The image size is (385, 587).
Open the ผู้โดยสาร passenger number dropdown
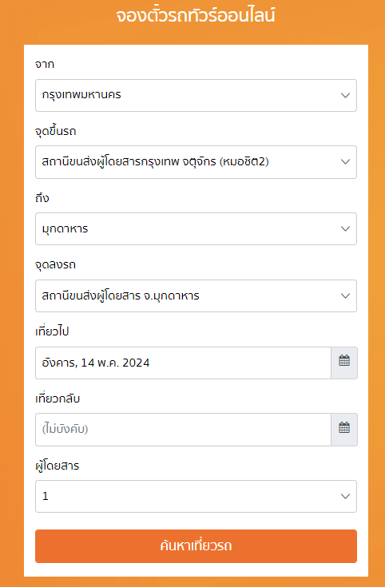tap(196, 497)
